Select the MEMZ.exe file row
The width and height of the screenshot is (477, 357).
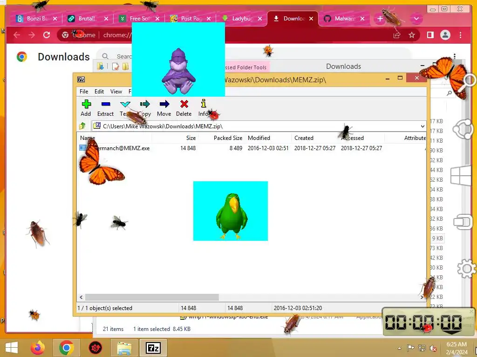(252, 148)
